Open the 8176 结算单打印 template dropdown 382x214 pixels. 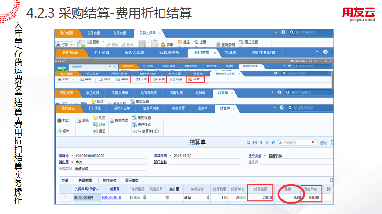147,131
